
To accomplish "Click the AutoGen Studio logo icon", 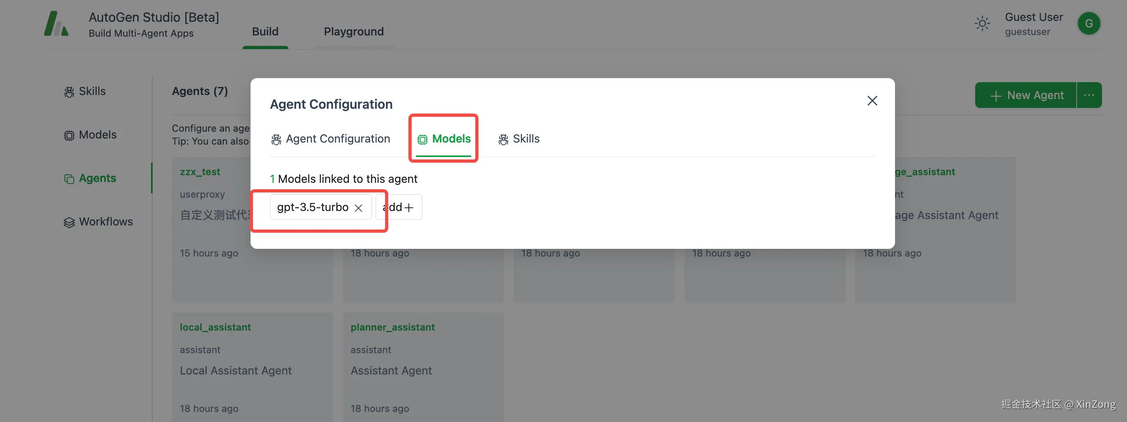I will tap(56, 24).
